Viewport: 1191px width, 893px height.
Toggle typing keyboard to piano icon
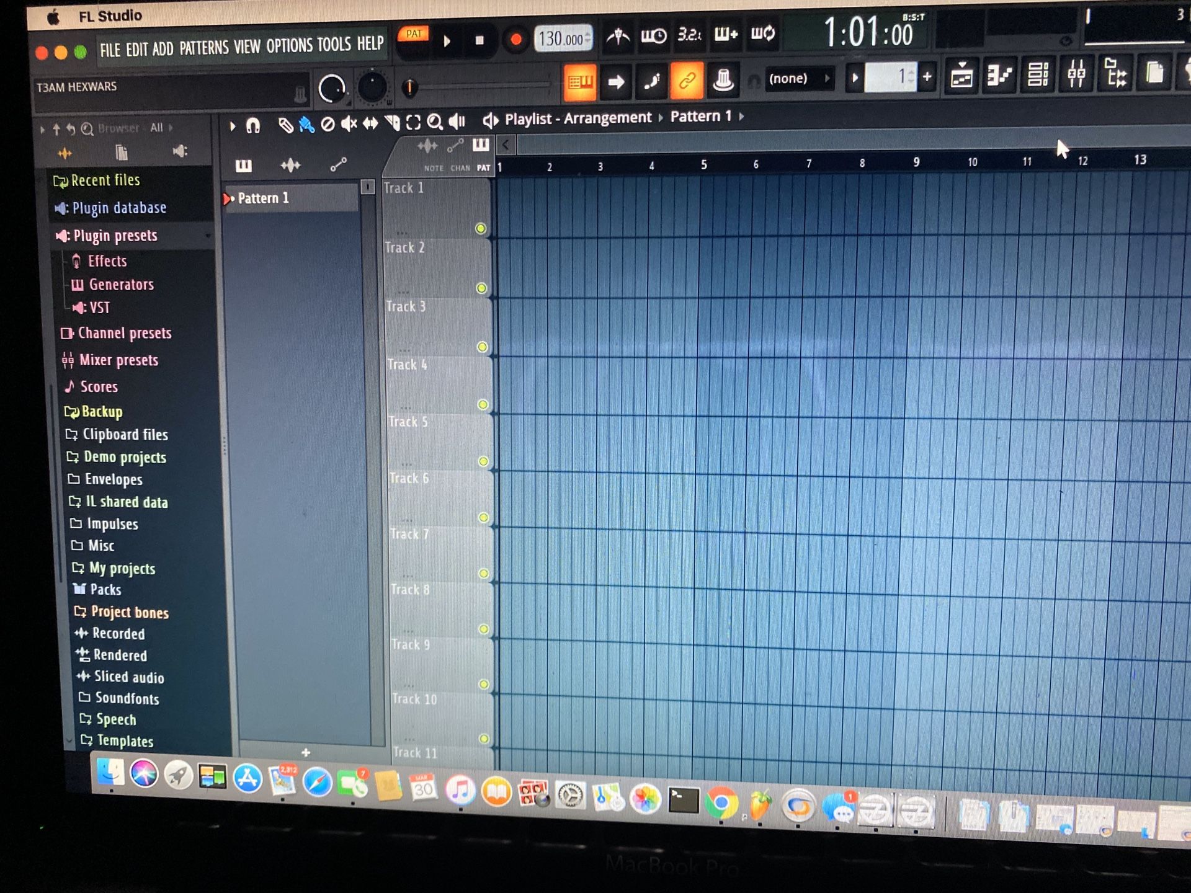pyautogui.click(x=580, y=82)
